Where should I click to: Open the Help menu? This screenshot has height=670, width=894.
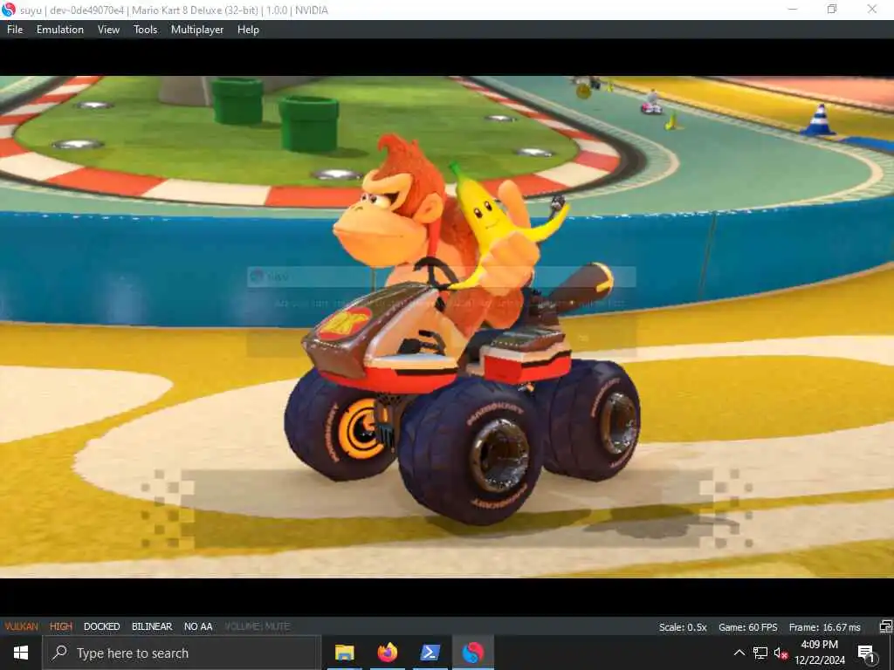(x=248, y=30)
